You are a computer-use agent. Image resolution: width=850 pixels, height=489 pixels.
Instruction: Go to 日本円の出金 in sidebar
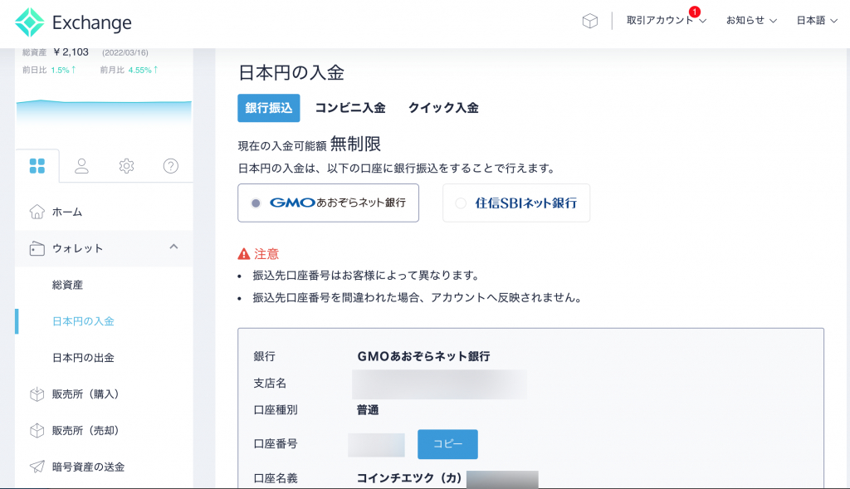[x=83, y=358]
